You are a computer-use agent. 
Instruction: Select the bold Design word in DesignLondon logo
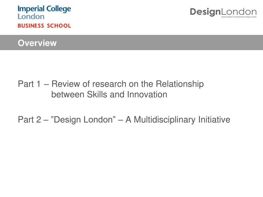point(205,12)
